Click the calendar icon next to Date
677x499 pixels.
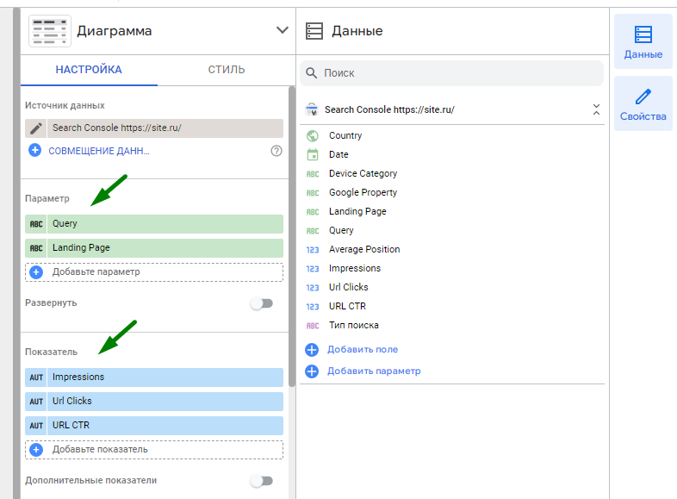313,155
